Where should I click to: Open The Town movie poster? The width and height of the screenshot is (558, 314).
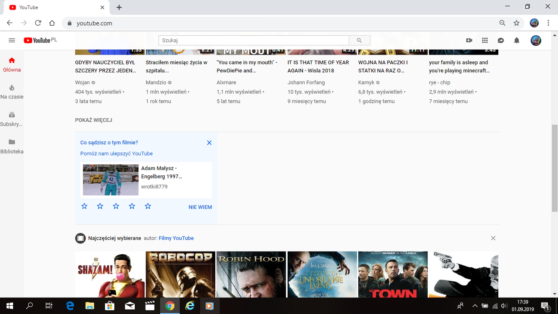393,274
